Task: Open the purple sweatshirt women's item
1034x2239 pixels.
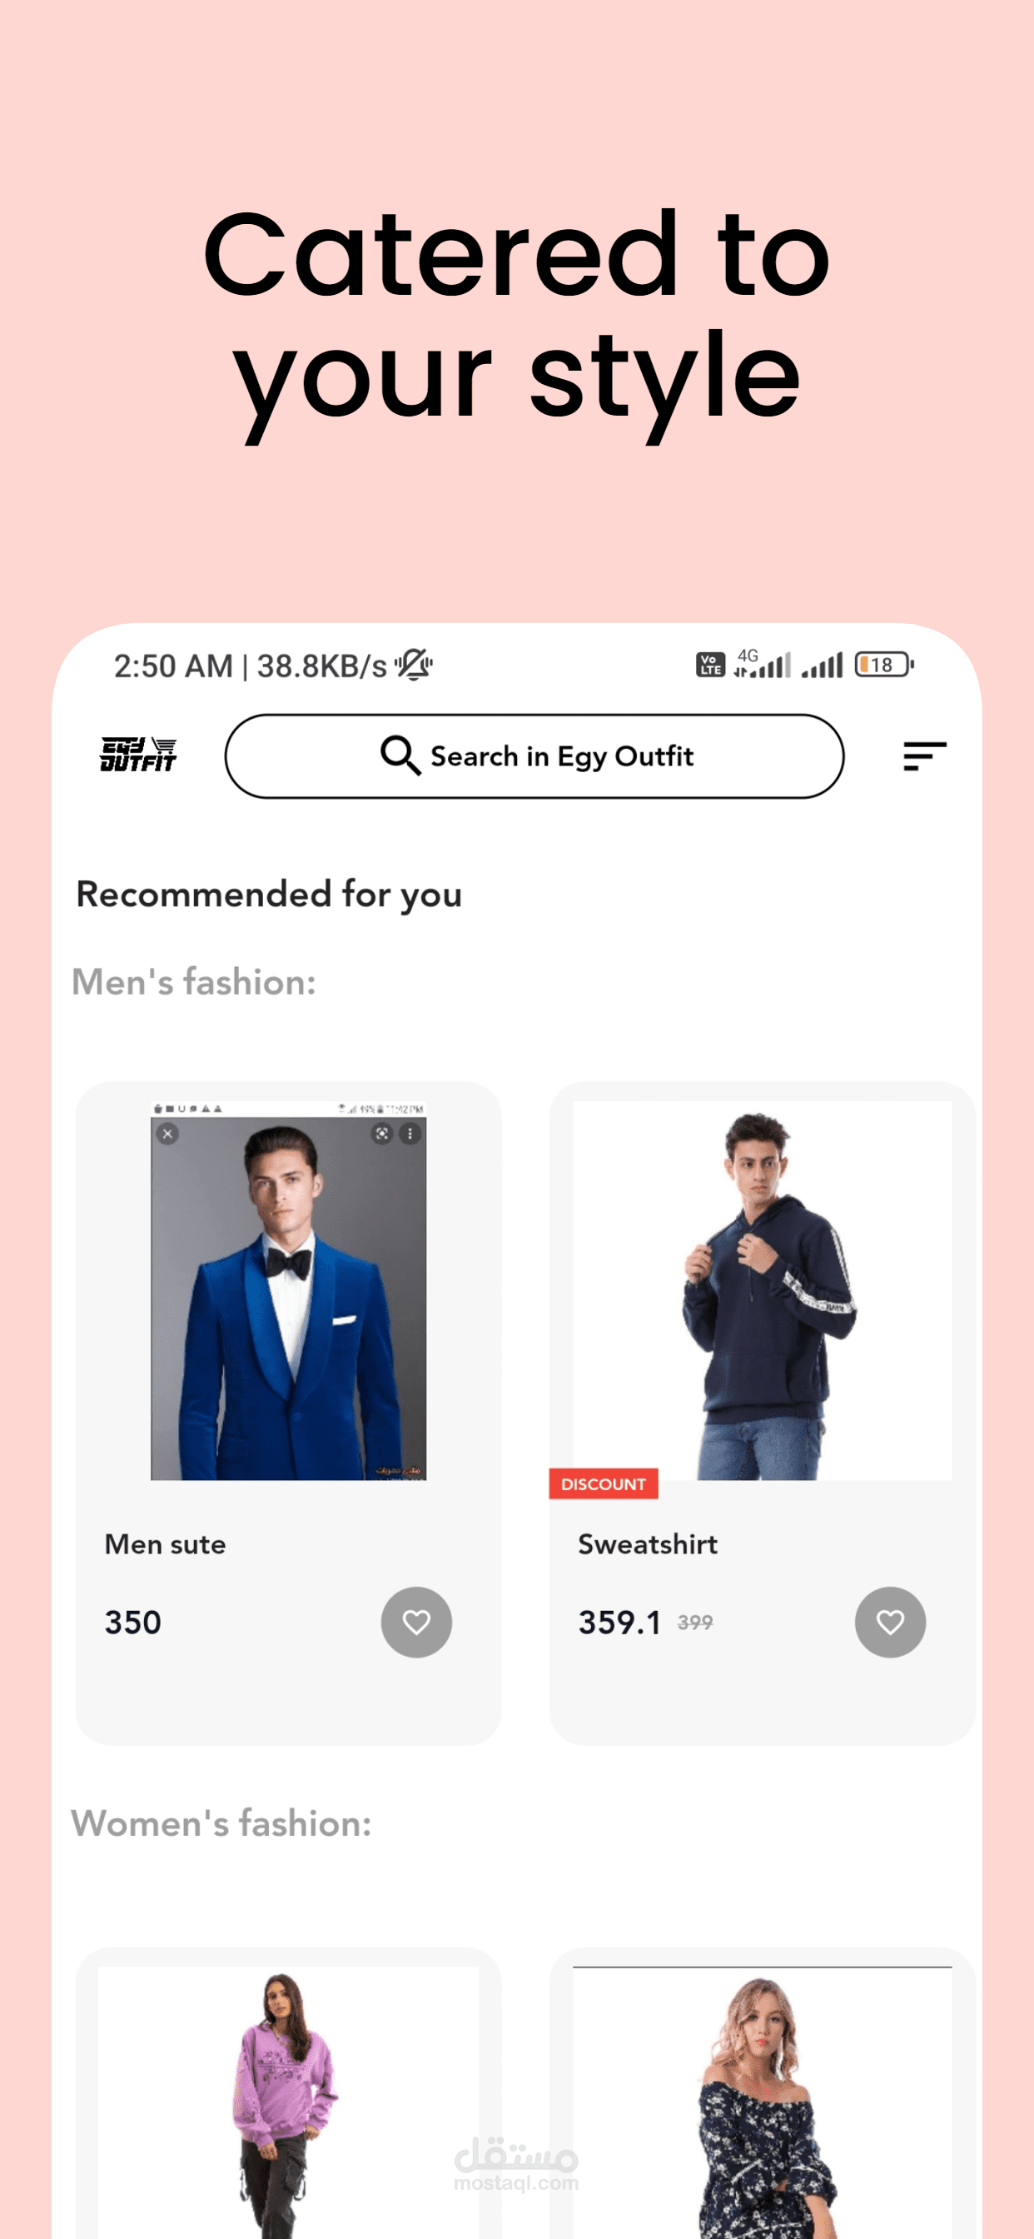Action: pos(289,2102)
